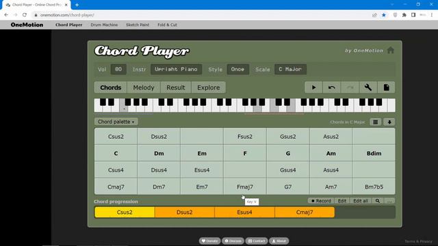Image resolution: width=438 pixels, height=246 pixels.
Task: Open the wrench settings tool
Action: click(368, 87)
